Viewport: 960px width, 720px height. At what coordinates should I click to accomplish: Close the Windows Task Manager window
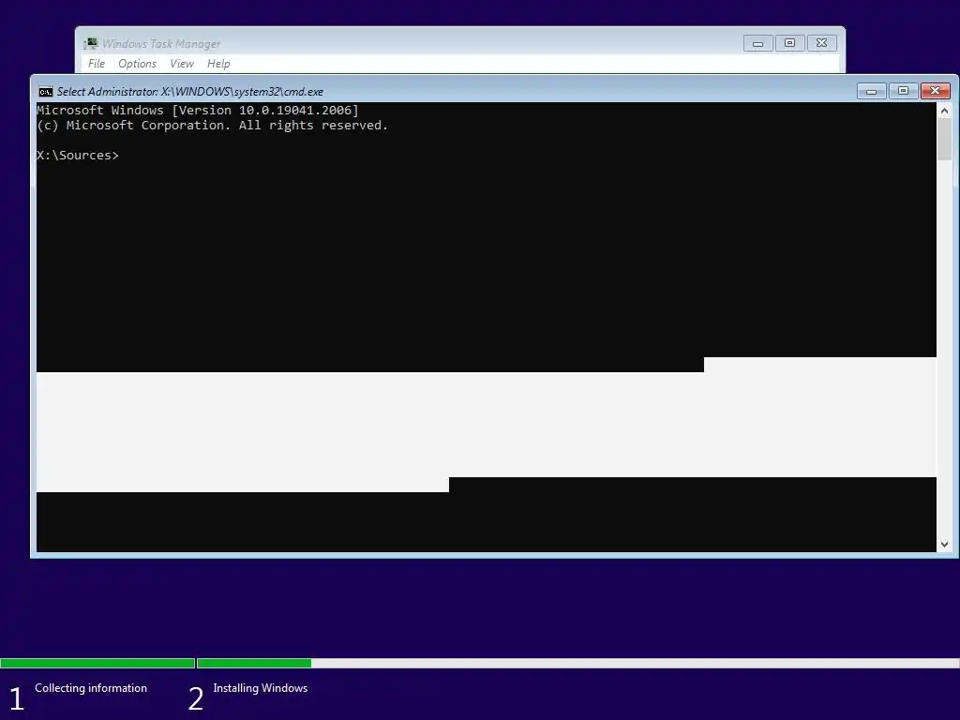click(x=821, y=43)
